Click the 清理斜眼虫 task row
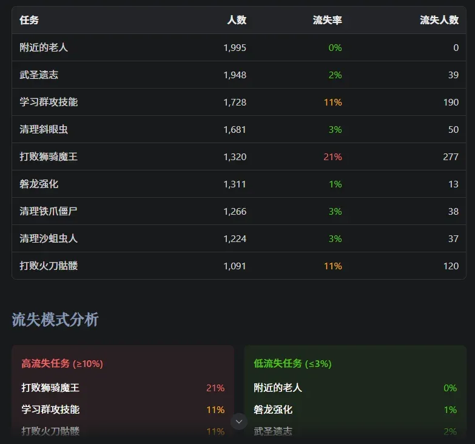475x444 pixels. pyautogui.click(x=238, y=129)
